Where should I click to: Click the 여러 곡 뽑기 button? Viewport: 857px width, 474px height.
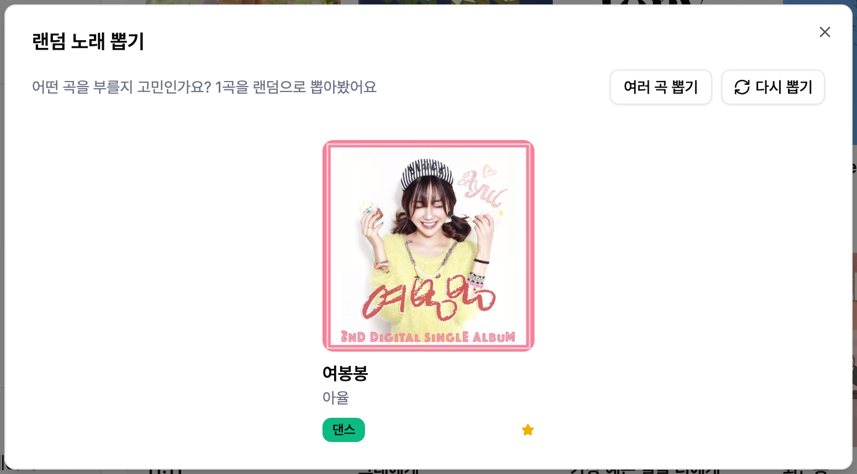coord(660,87)
